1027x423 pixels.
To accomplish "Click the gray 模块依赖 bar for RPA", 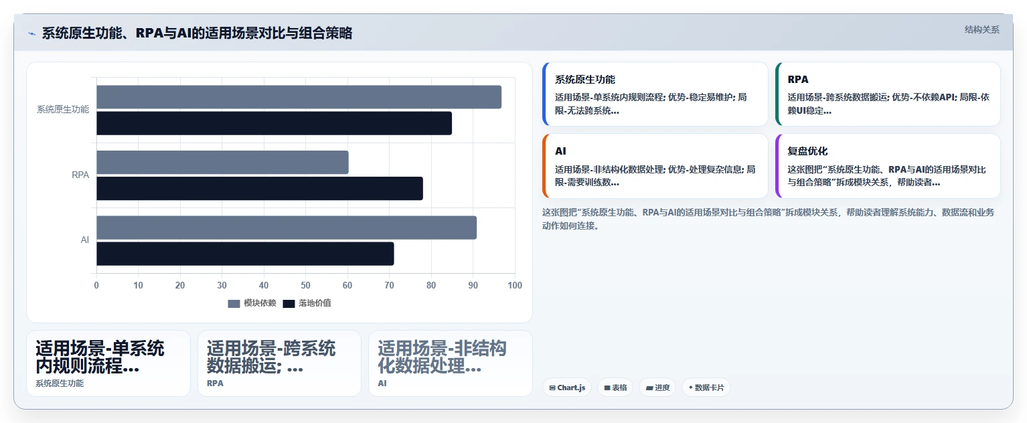I will pyautogui.click(x=222, y=162).
